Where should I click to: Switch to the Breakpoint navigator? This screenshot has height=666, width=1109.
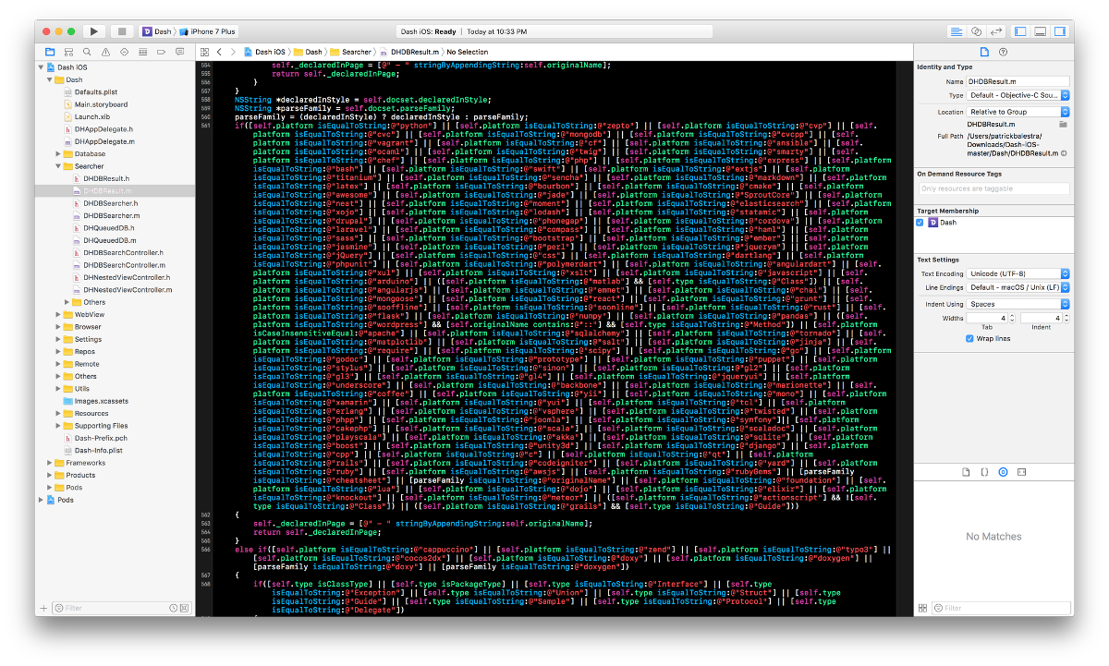click(x=161, y=53)
